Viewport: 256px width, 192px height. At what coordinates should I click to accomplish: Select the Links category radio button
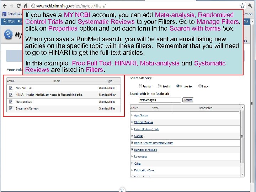(x=200, y=86)
